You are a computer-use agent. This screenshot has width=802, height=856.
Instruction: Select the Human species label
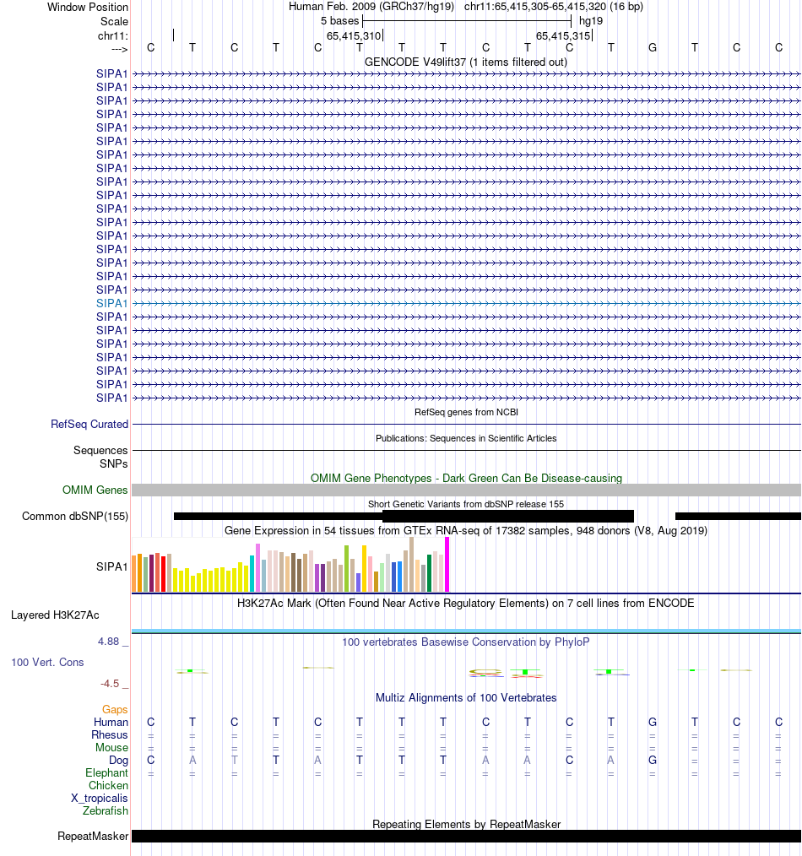[111, 723]
